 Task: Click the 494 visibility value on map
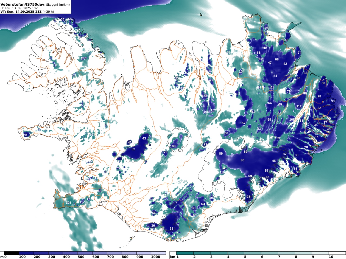[162, 164]
